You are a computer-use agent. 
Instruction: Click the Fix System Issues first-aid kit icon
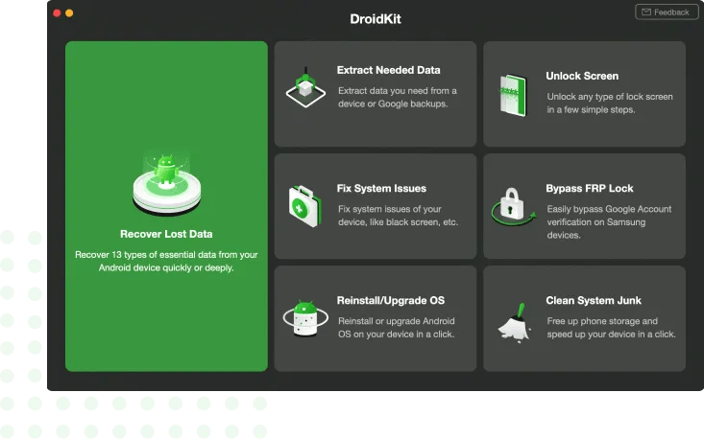point(305,206)
